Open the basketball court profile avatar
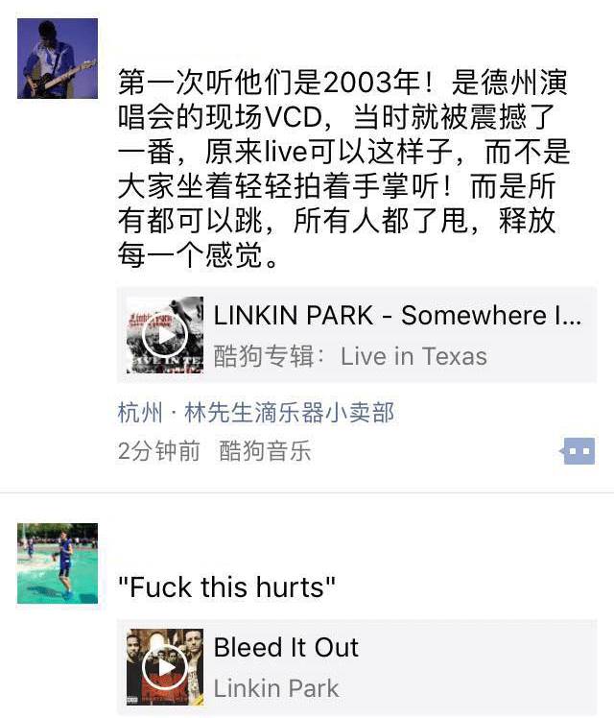 point(58,563)
